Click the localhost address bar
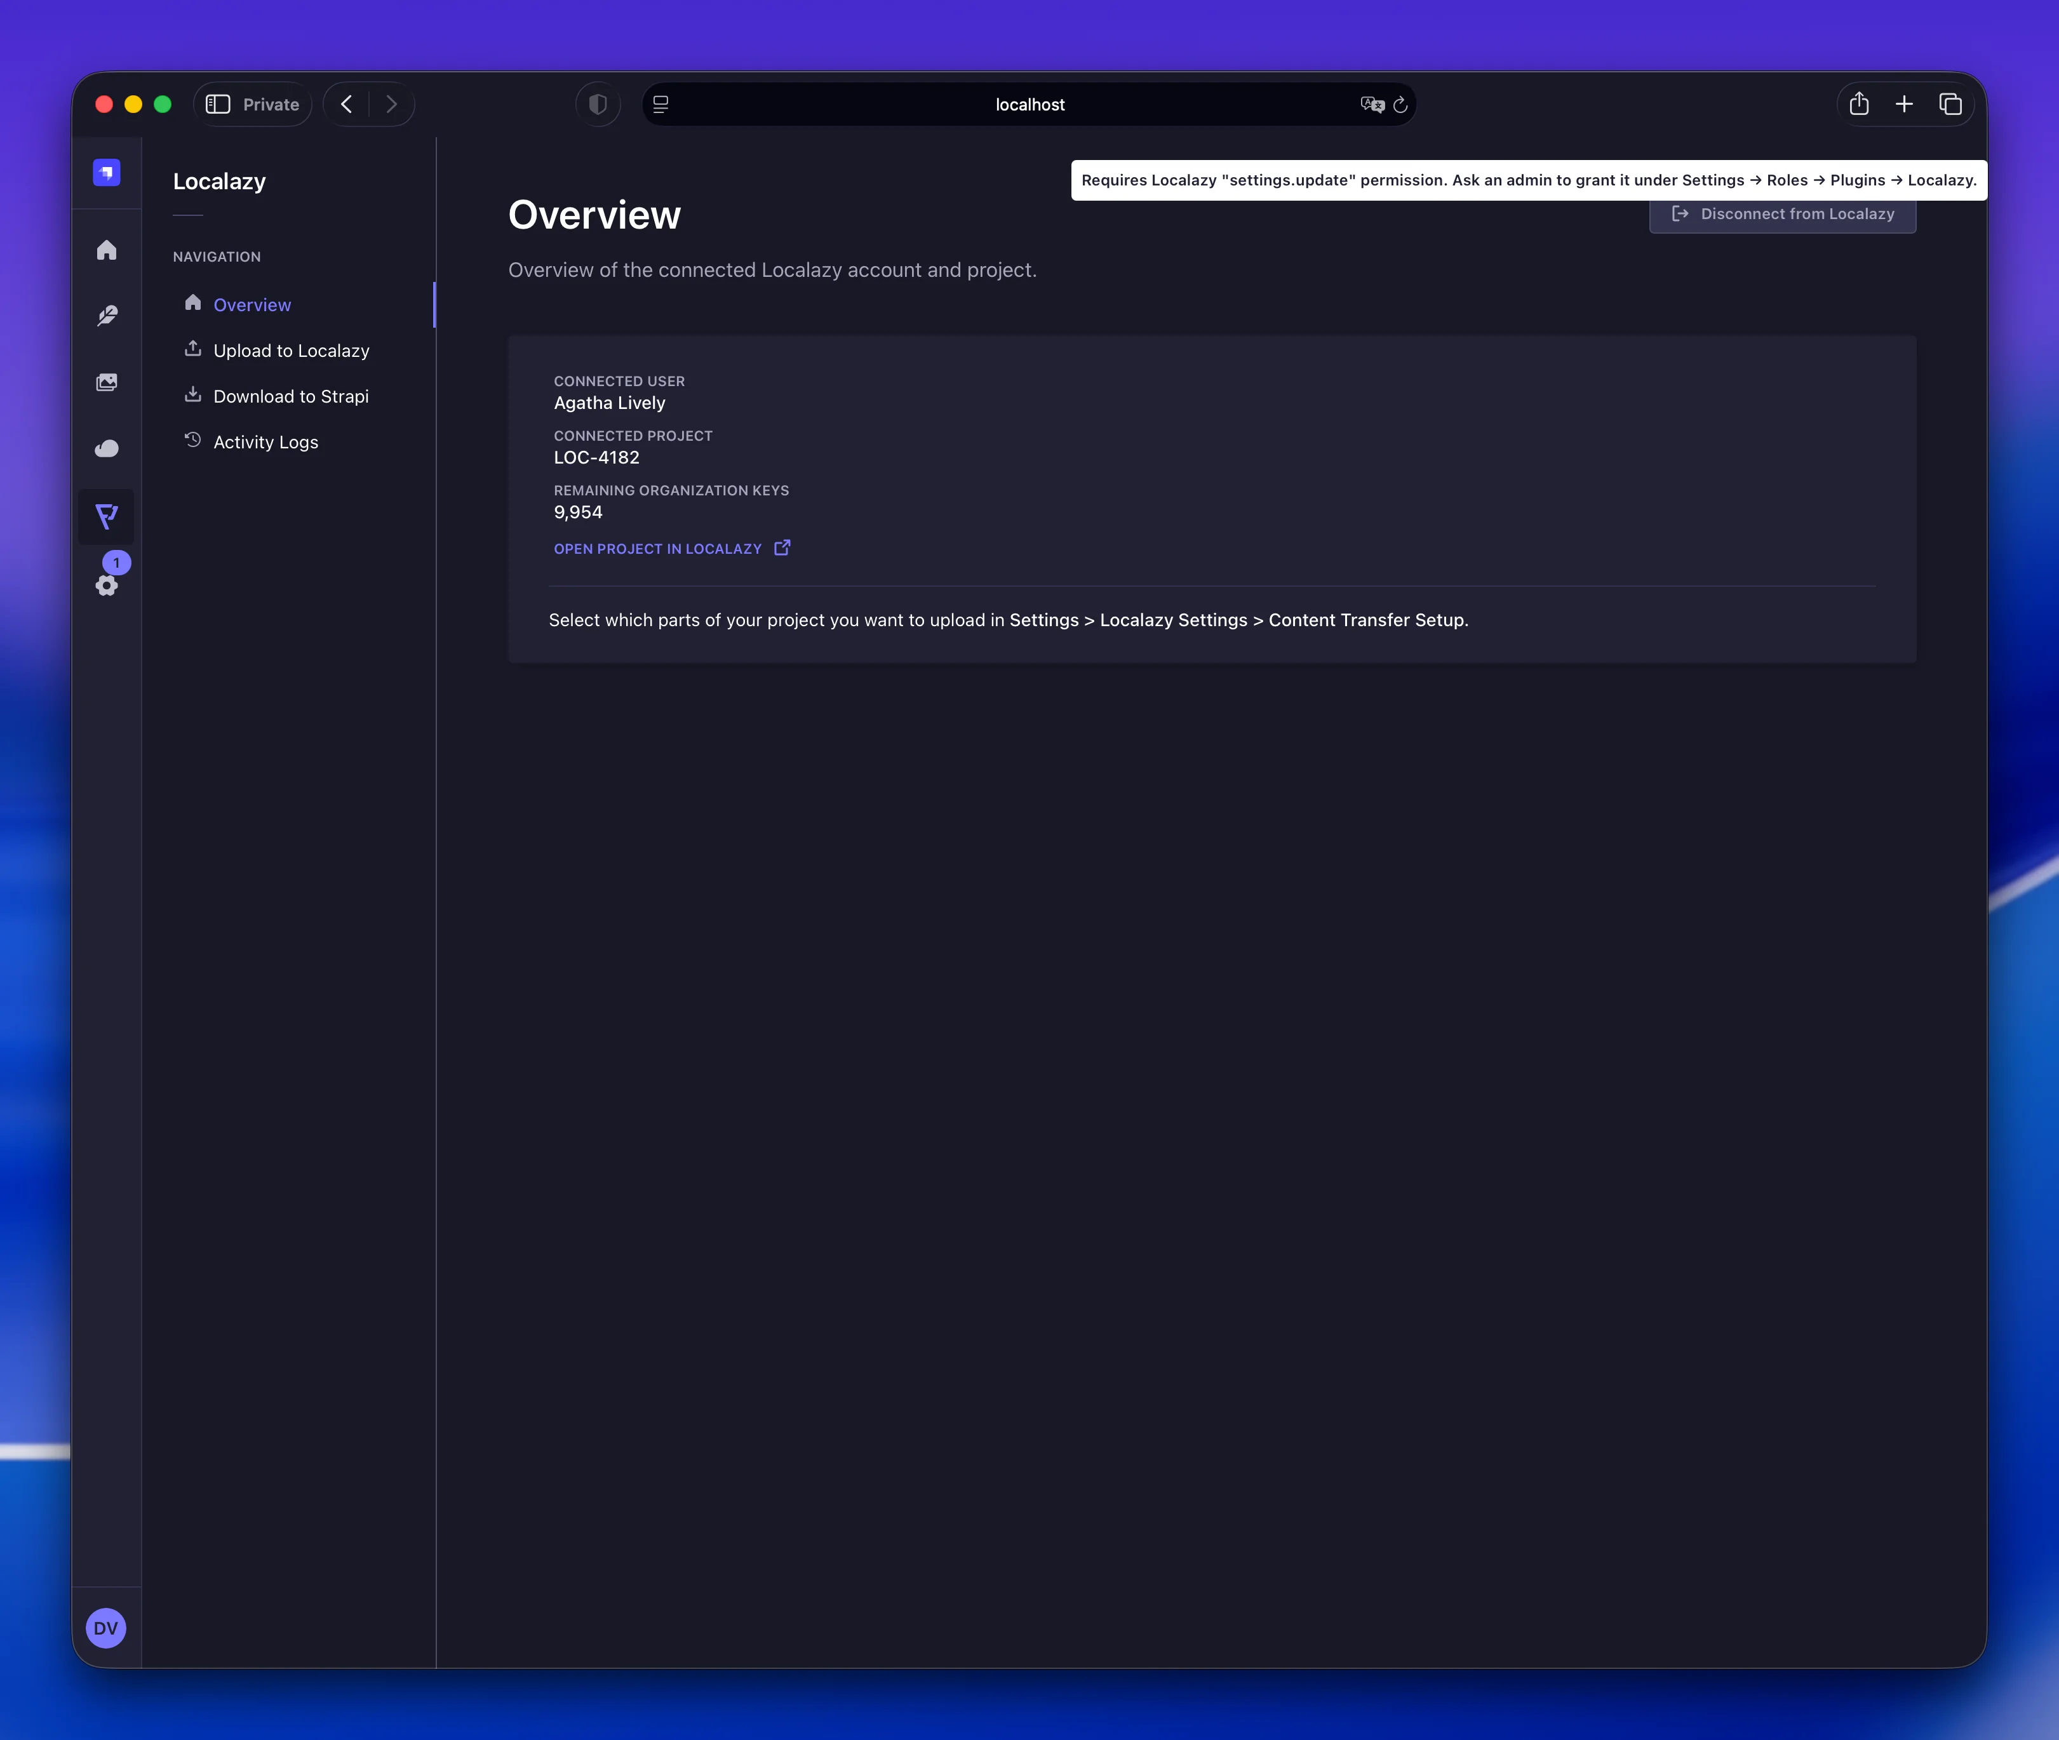 (x=1029, y=105)
